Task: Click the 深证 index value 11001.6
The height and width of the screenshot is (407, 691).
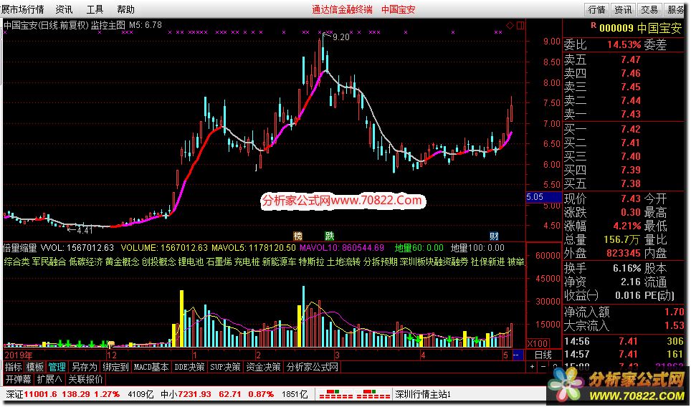Action: coord(41,394)
